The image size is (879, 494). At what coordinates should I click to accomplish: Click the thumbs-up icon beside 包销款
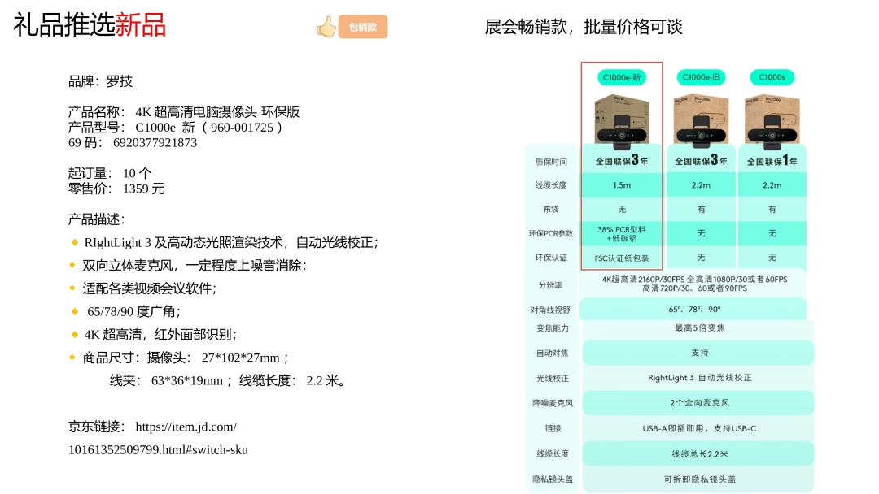pos(326,27)
